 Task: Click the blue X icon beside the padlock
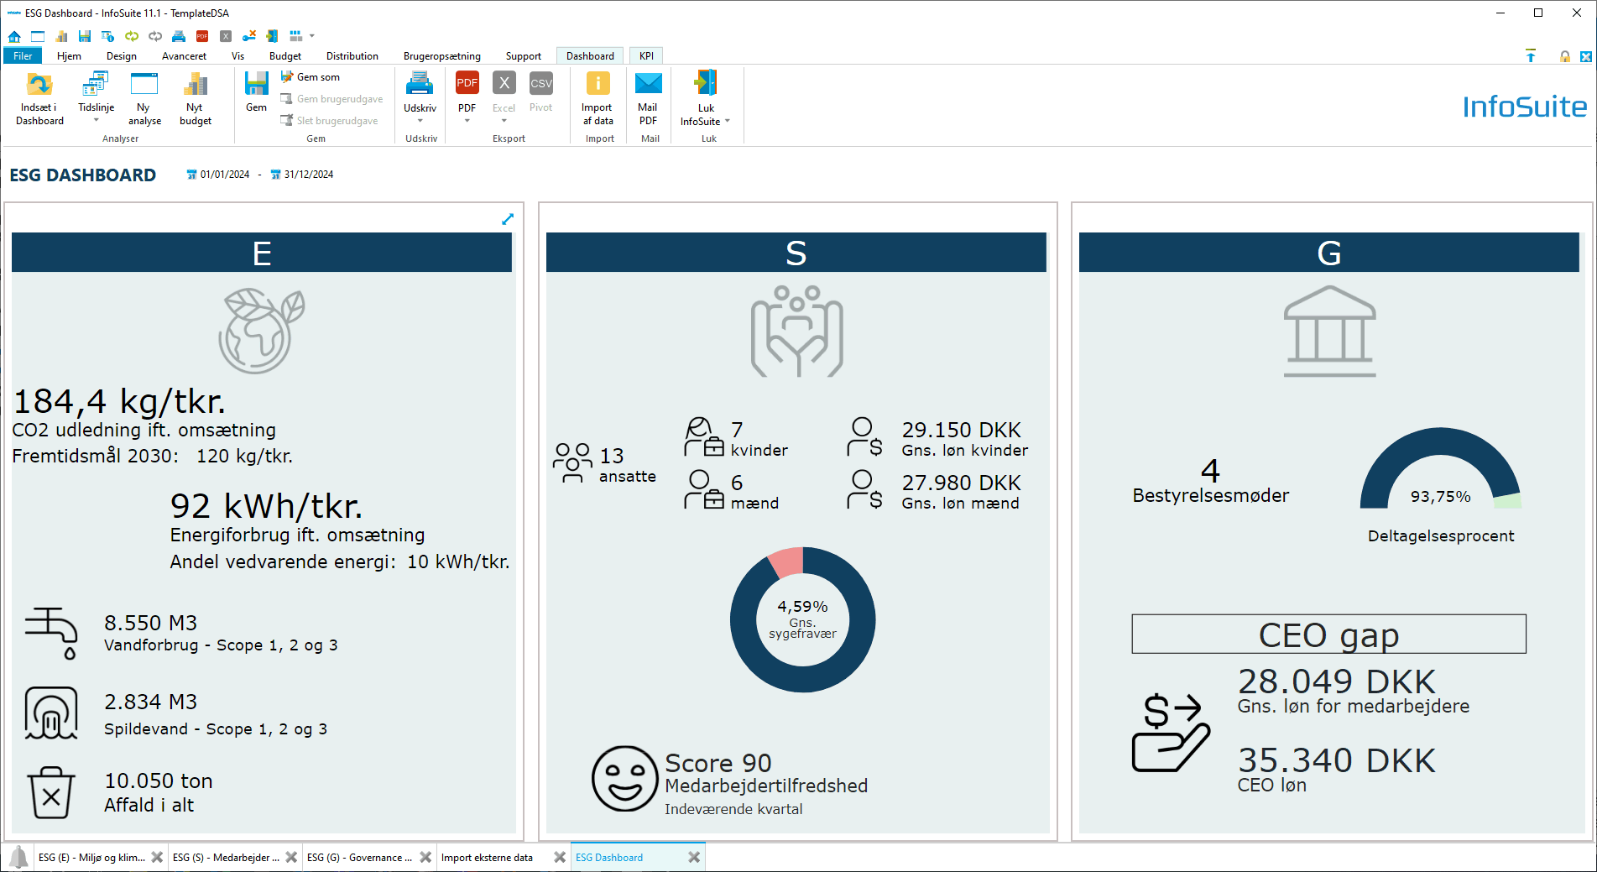[1586, 56]
